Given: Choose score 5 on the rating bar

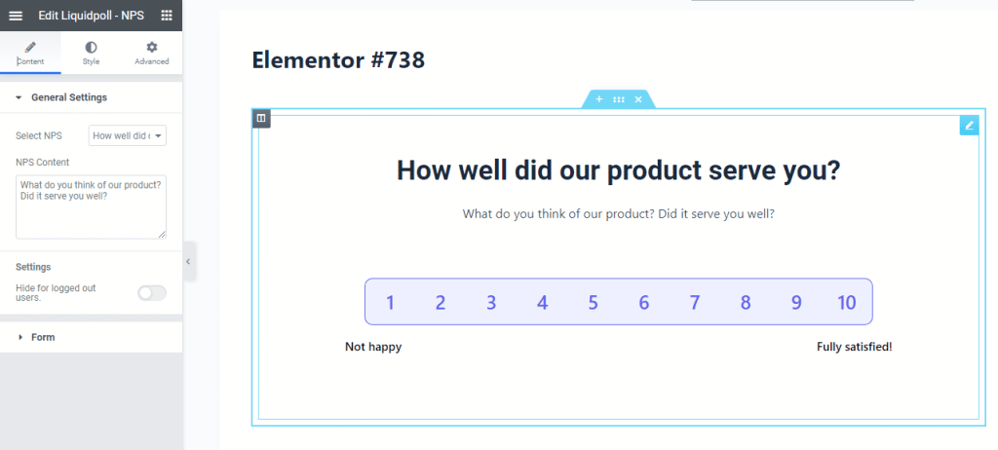Looking at the screenshot, I should (x=594, y=302).
